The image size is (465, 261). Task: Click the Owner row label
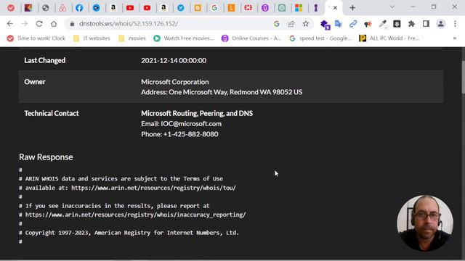pos(35,82)
